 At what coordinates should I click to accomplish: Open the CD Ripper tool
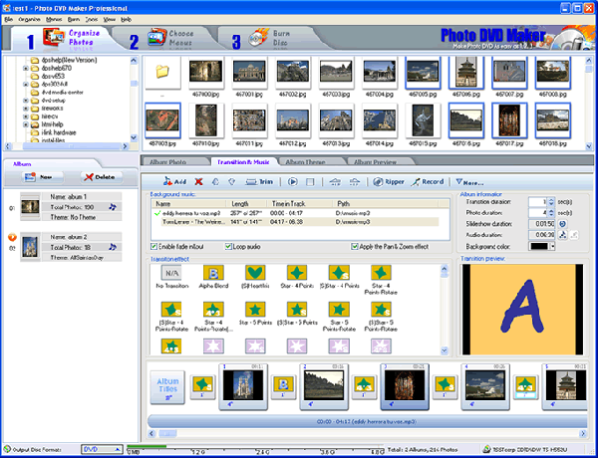(389, 182)
